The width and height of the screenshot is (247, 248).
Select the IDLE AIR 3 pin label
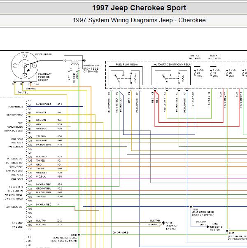click(x=16, y=175)
